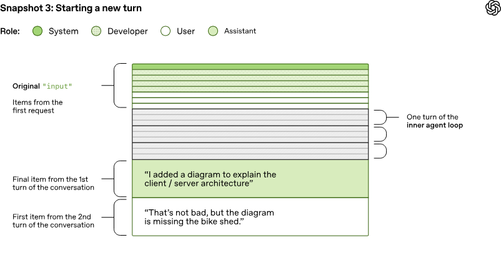
Task: Select the third gray inner loop block
Action: [x=250, y=151]
